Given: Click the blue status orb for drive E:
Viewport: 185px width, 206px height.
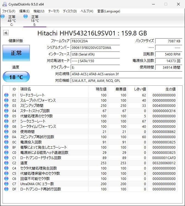Looking at the screenshot, I should [x=26, y=16].
